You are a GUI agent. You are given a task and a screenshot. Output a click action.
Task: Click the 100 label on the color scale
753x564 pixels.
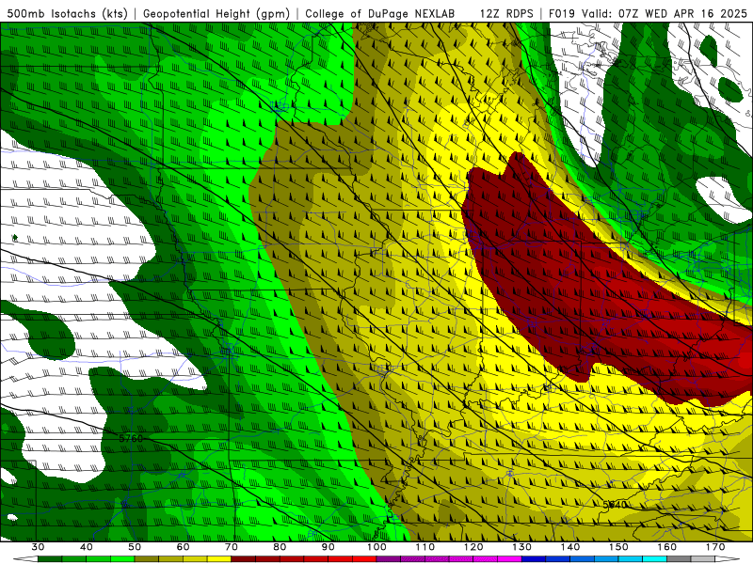point(376,547)
